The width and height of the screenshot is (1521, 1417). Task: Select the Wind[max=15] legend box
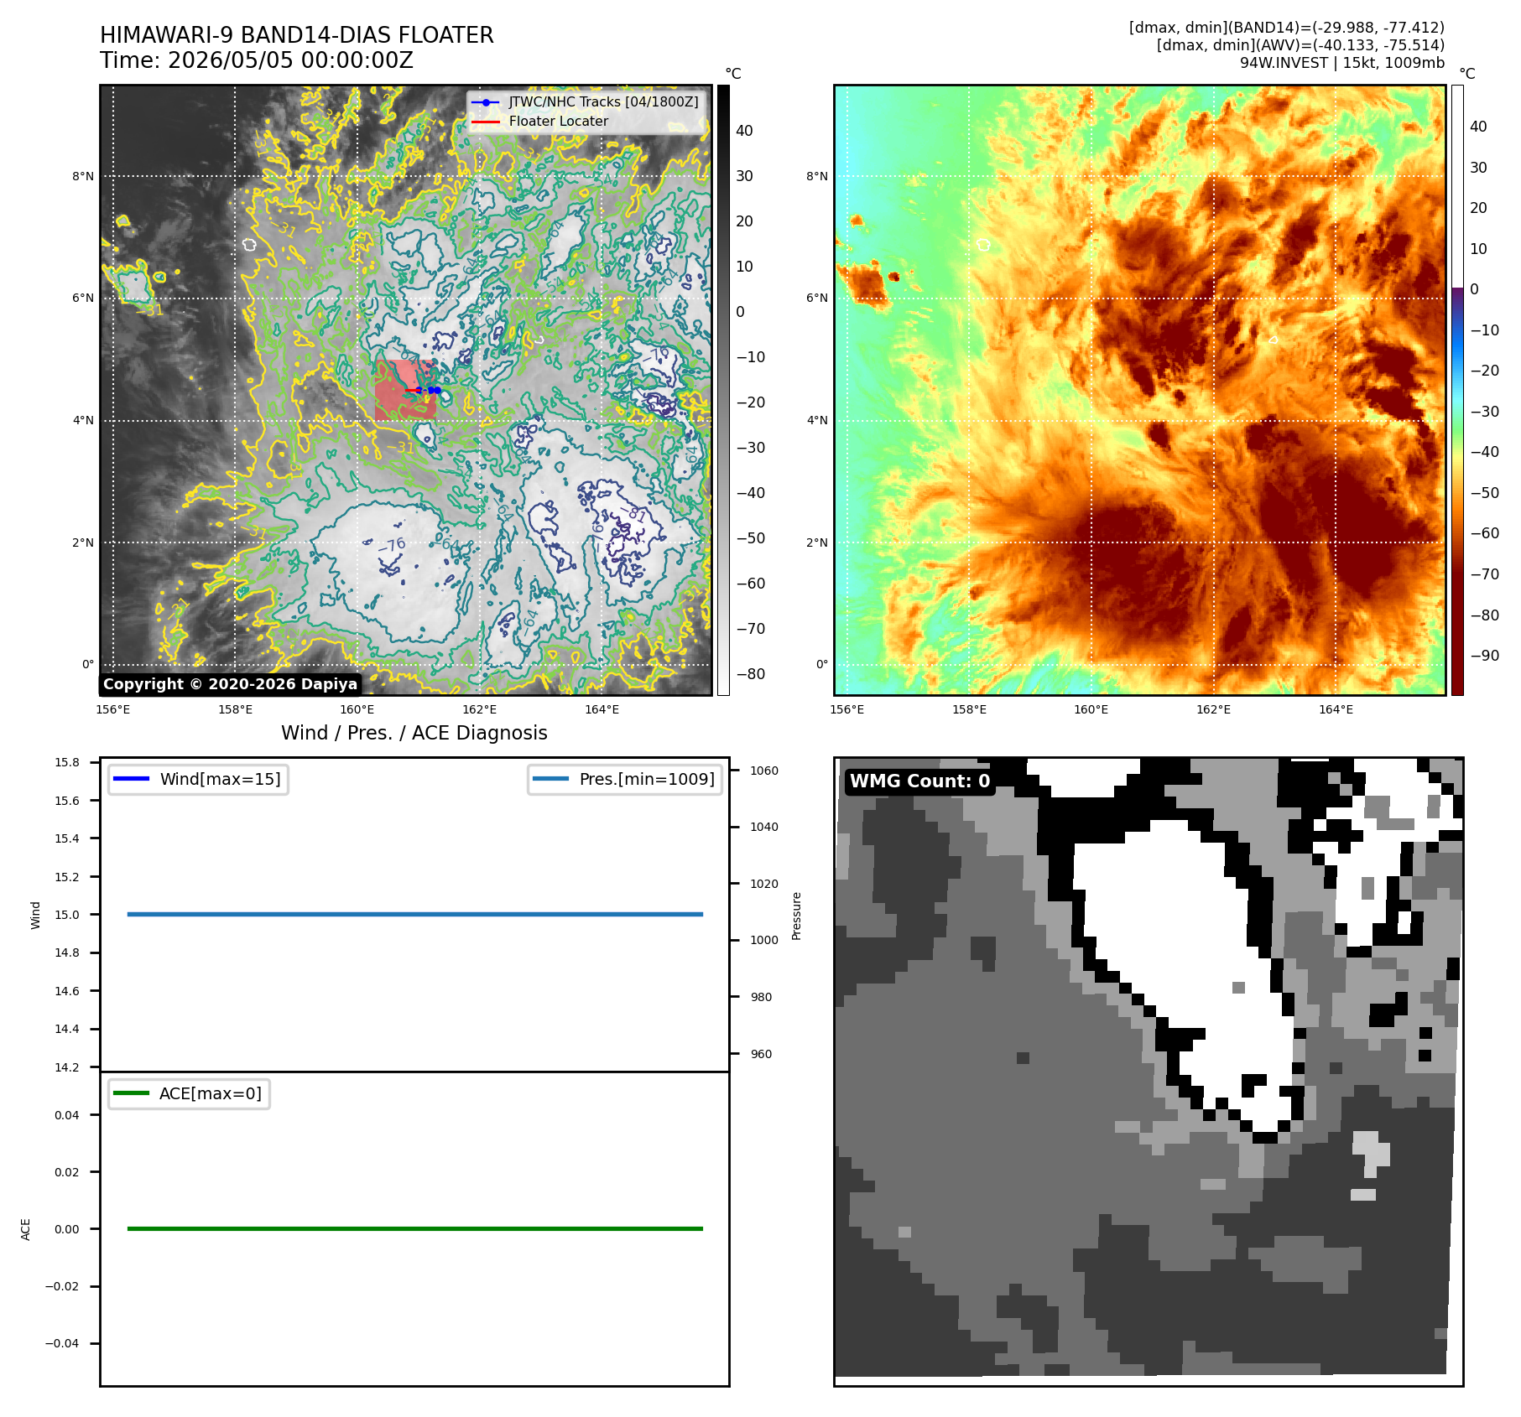tap(198, 779)
